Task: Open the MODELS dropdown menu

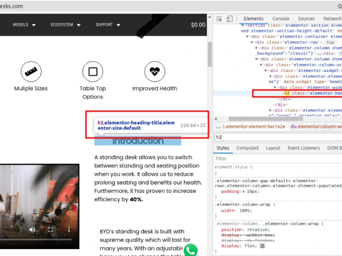Action: click(x=24, y=25)
